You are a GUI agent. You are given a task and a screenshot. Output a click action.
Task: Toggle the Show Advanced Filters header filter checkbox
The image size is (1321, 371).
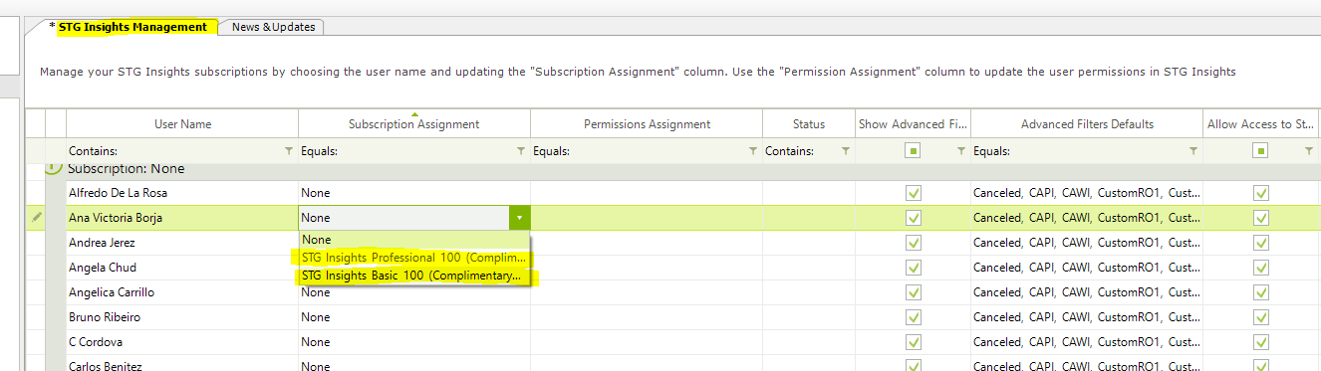click(912, 151)
